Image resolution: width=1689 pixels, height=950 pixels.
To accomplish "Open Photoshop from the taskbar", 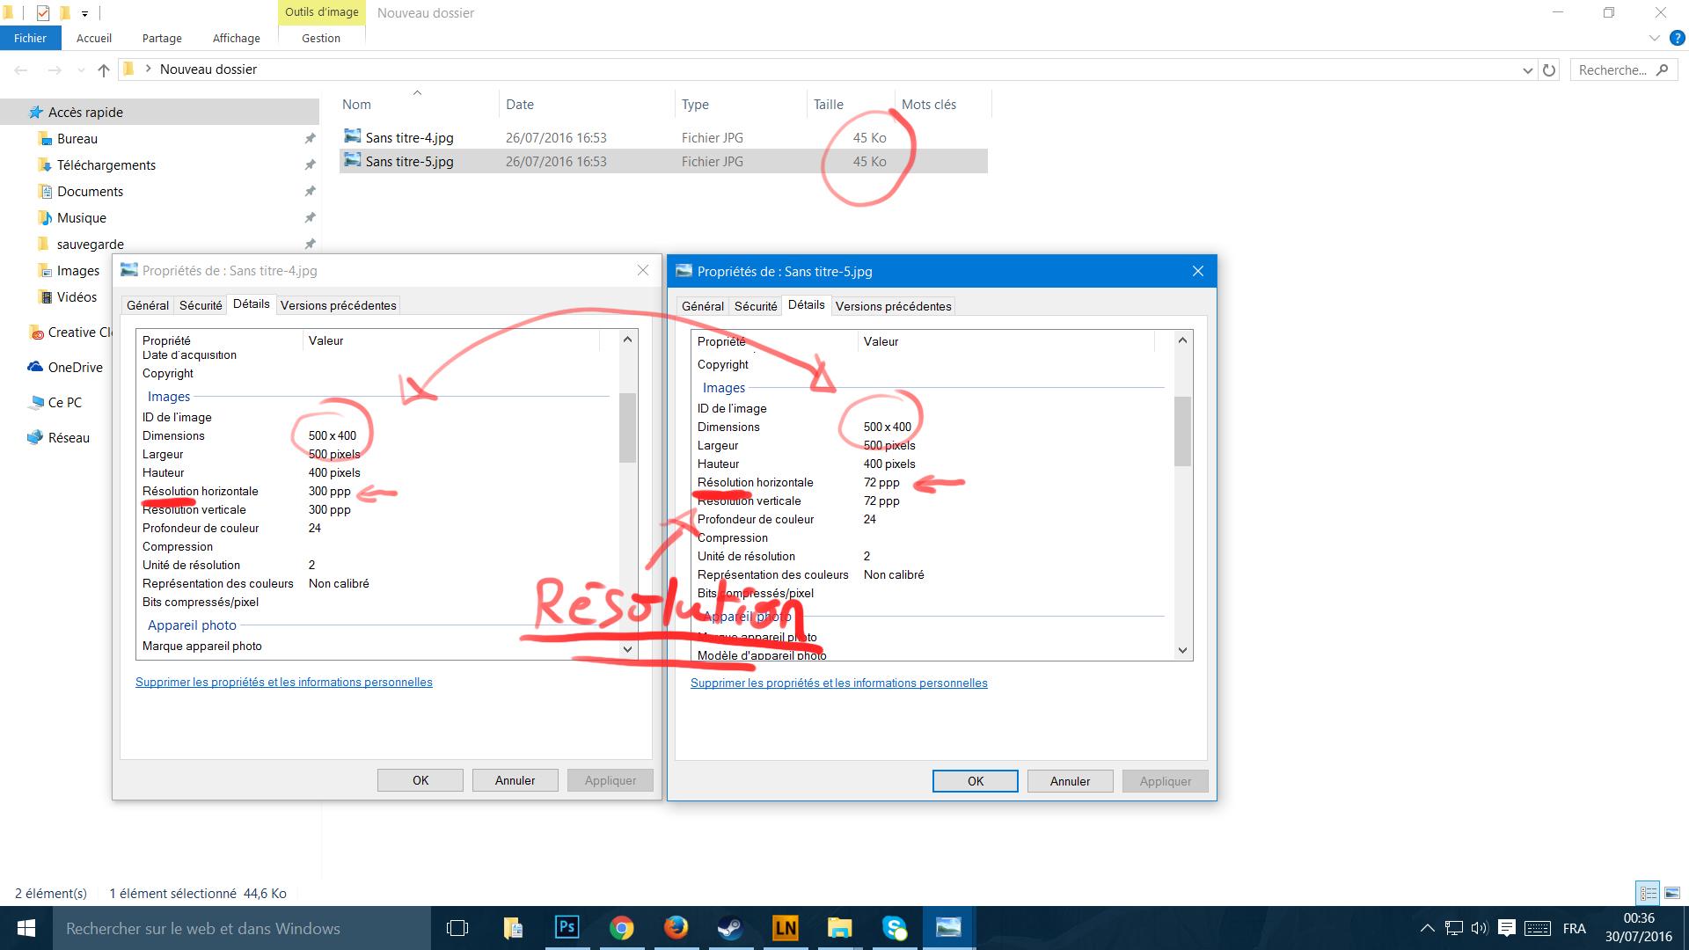I will pos(567,928).
